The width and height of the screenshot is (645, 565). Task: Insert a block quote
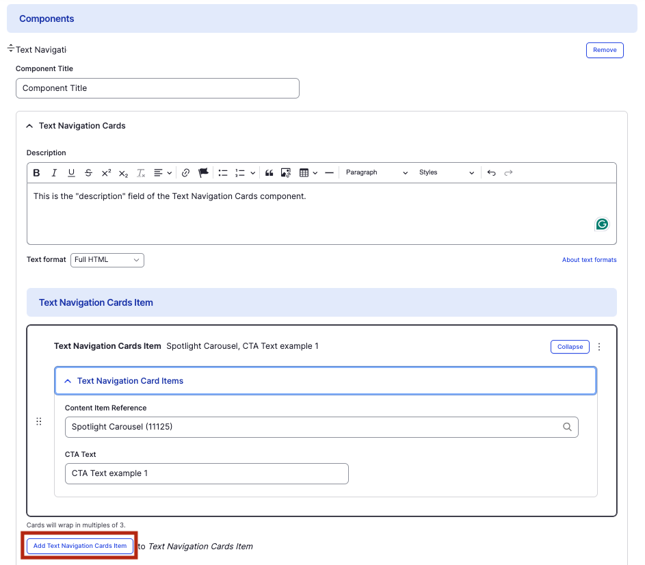(269, 173)
